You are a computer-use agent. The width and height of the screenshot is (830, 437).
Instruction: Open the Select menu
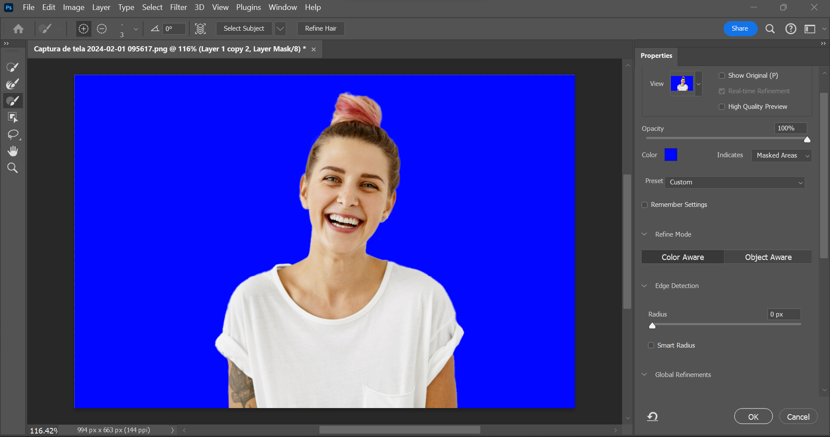[x=152, y=7]
